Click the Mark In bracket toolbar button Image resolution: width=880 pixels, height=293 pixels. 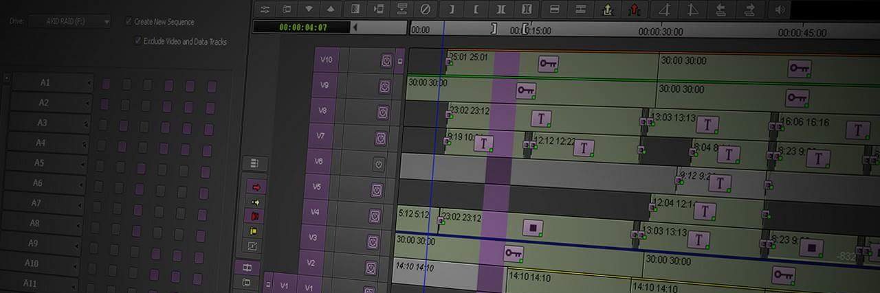452,9
